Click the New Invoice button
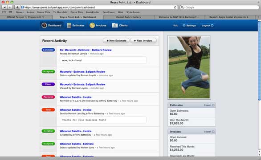This screenshot has height=160, width=261. pyautogui.click(x=143, y=41)
